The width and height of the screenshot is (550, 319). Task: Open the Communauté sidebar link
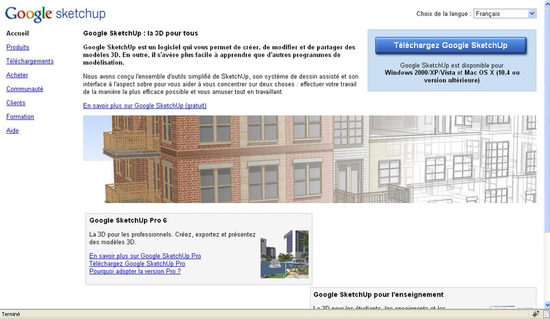click(x=25, y=89)
